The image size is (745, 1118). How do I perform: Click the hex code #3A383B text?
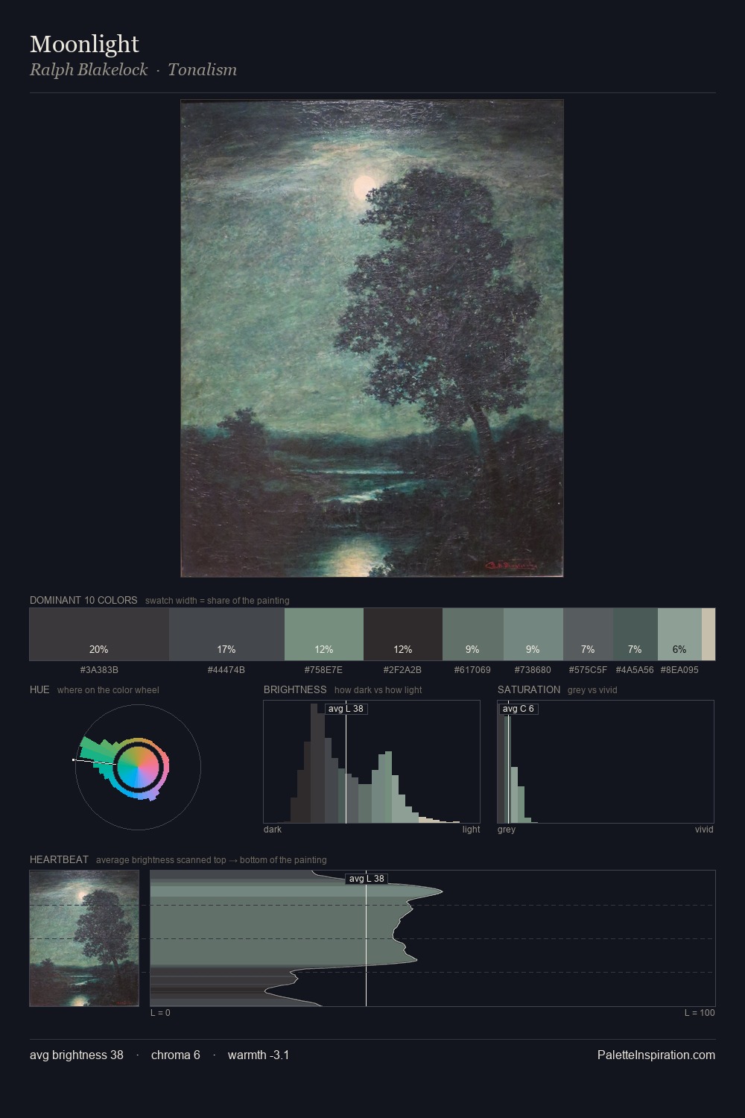pos(99,670)
